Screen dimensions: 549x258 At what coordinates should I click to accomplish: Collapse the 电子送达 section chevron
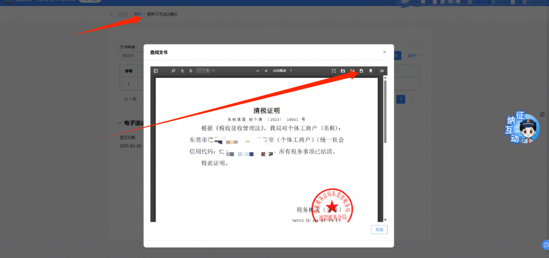[120, 123]
